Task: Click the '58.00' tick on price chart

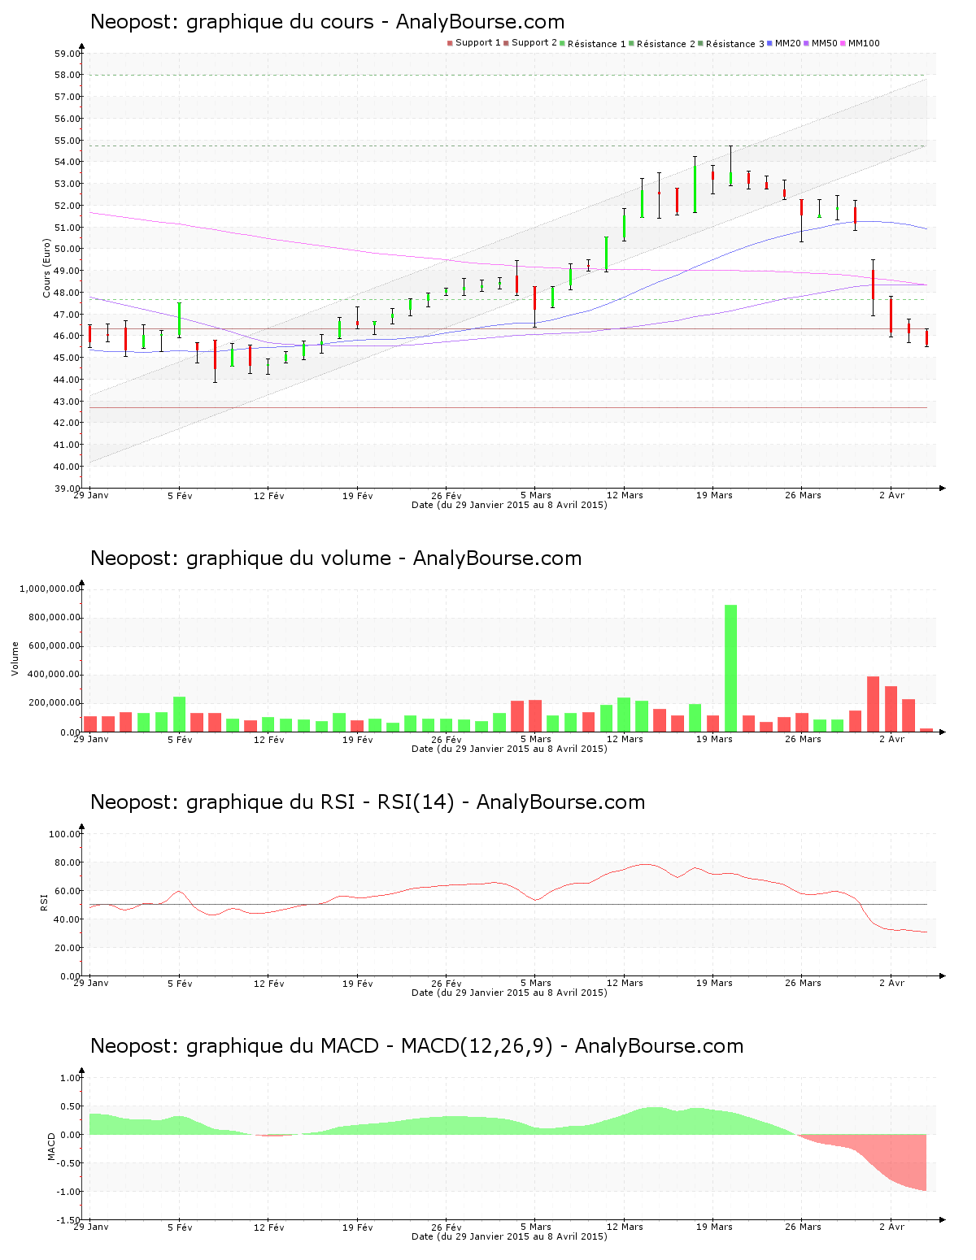Action: click(68, 75)
